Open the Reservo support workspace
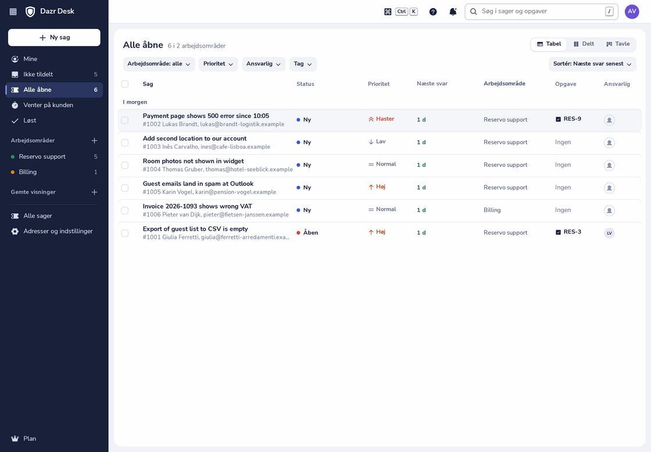The image size is (651, 452). 54,156
